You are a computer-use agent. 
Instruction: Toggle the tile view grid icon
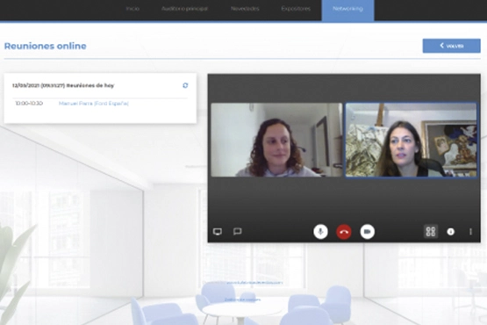(x=431, y=232)
